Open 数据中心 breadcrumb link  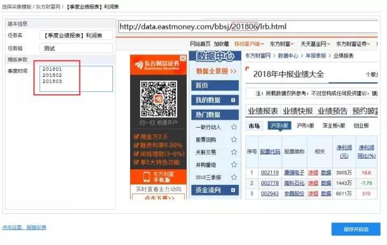(288, 56)
